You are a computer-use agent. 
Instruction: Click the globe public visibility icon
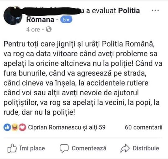click(49, 29)
